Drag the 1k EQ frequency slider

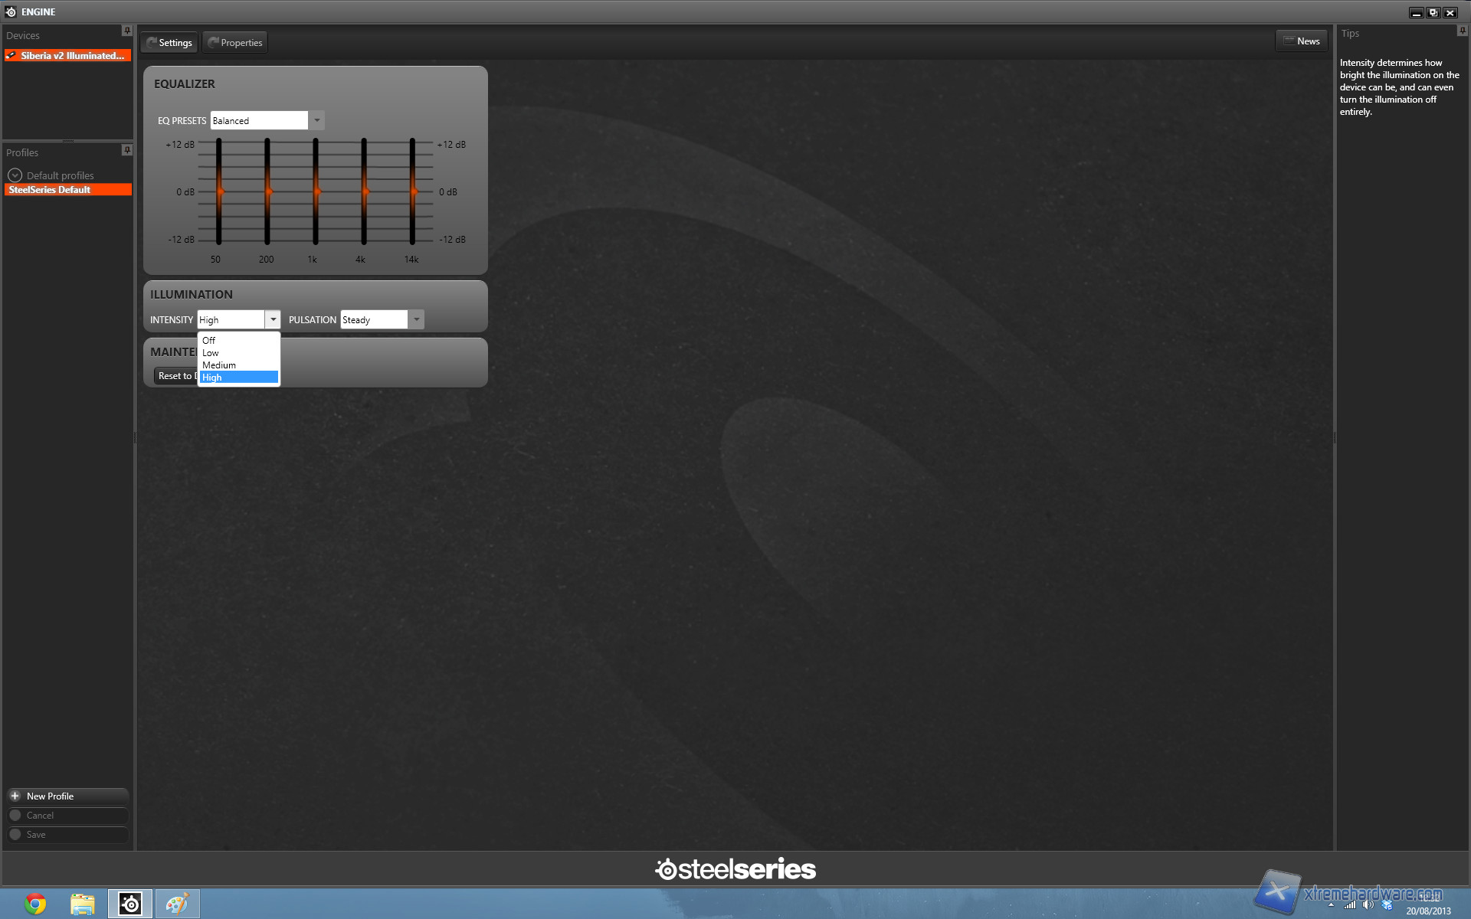[313, 191]
